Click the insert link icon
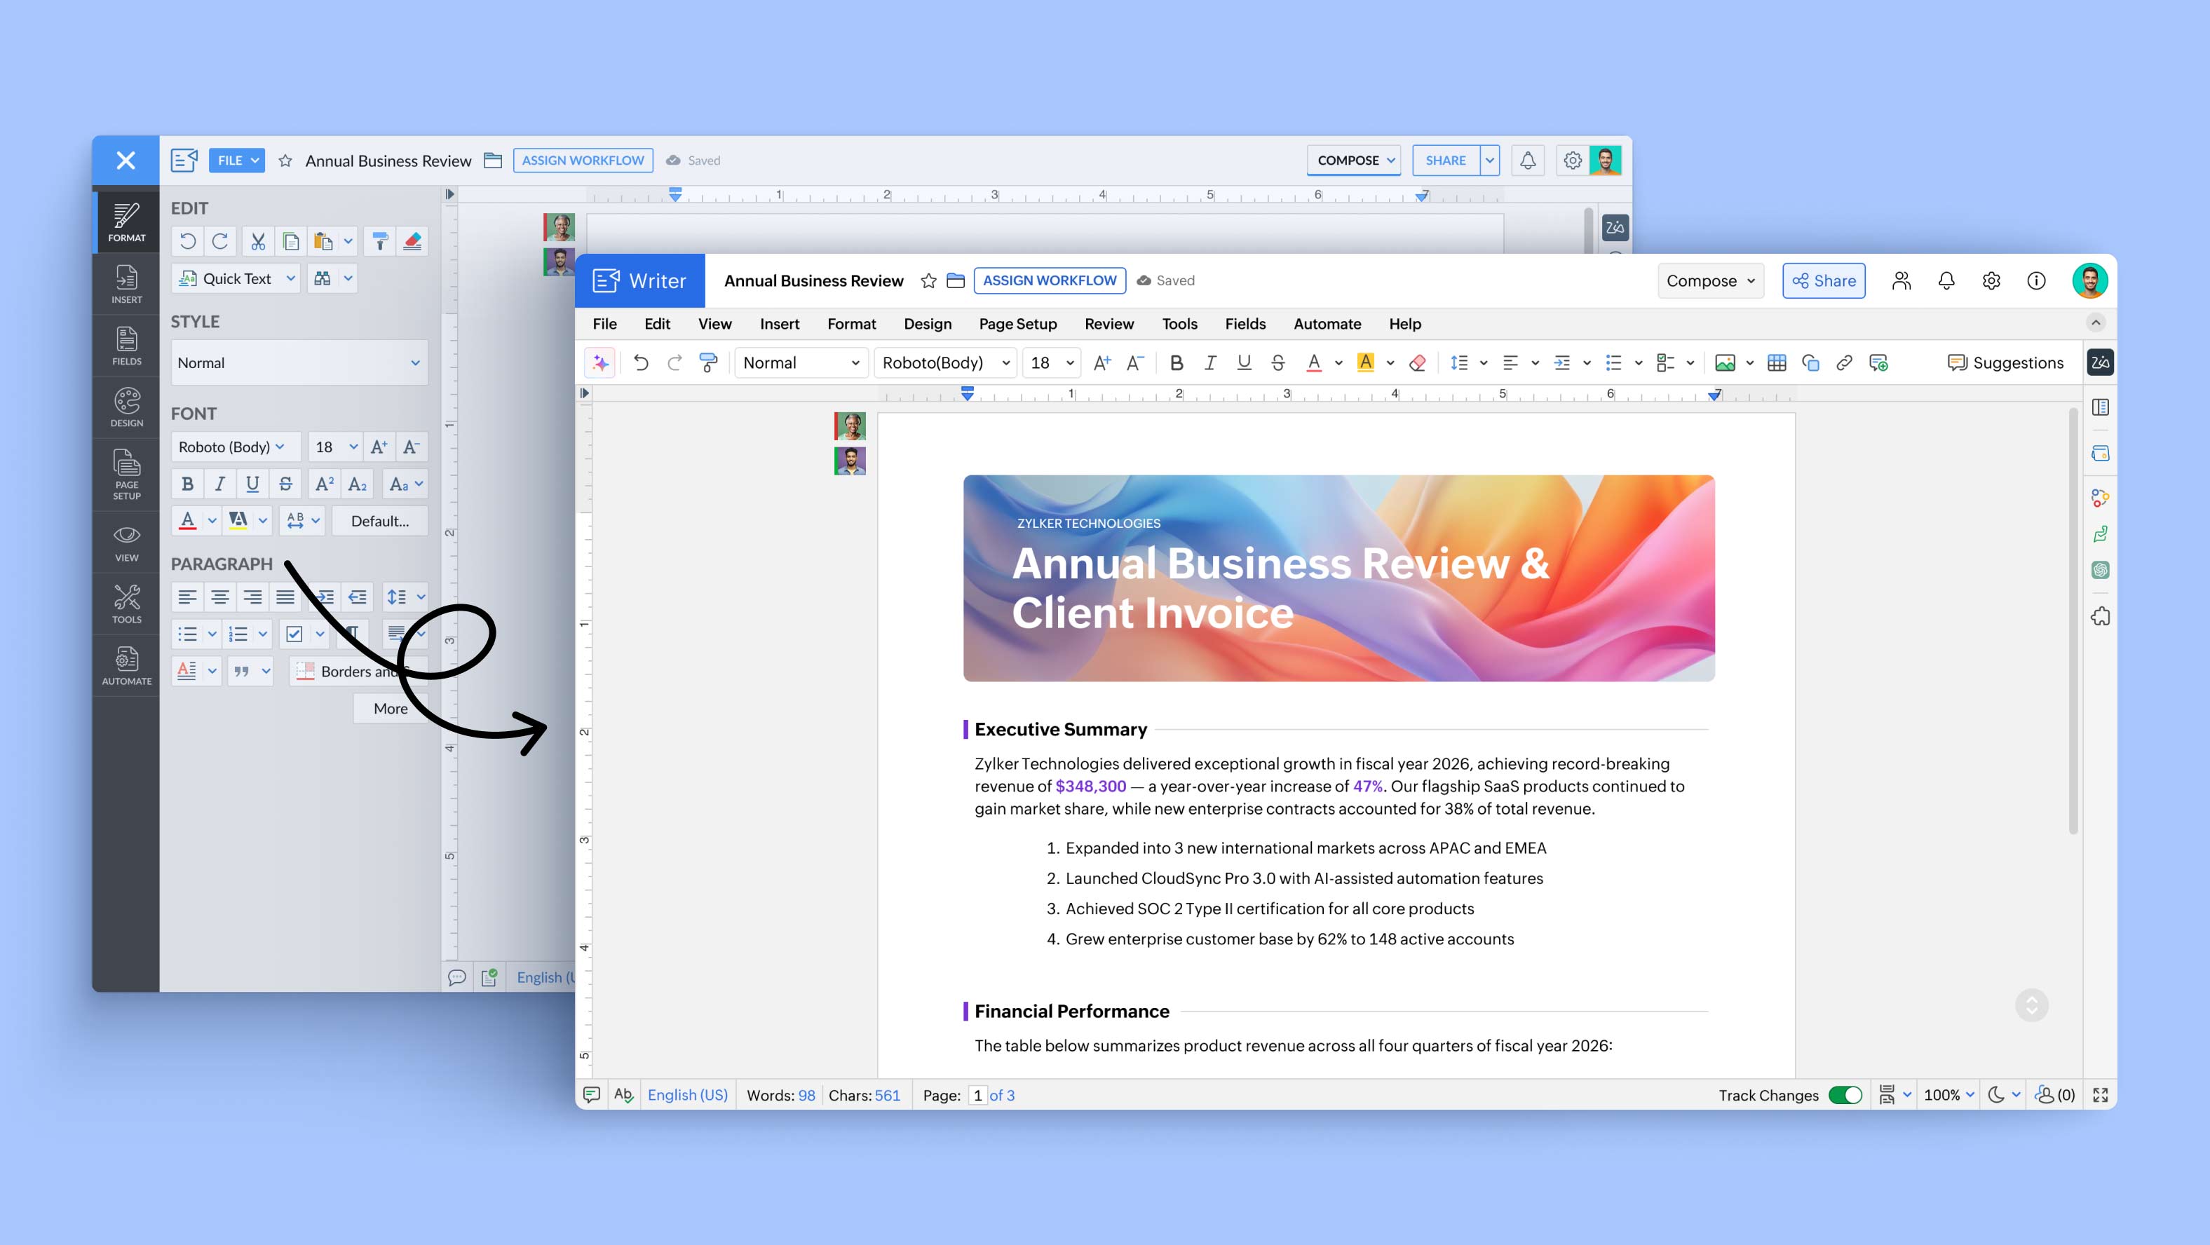 pyautogui.click(x=1844, y=363)
